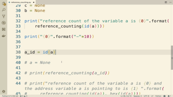Open the Docker view icon
This screenshot has height=97, width=173.
pos(4,36)
